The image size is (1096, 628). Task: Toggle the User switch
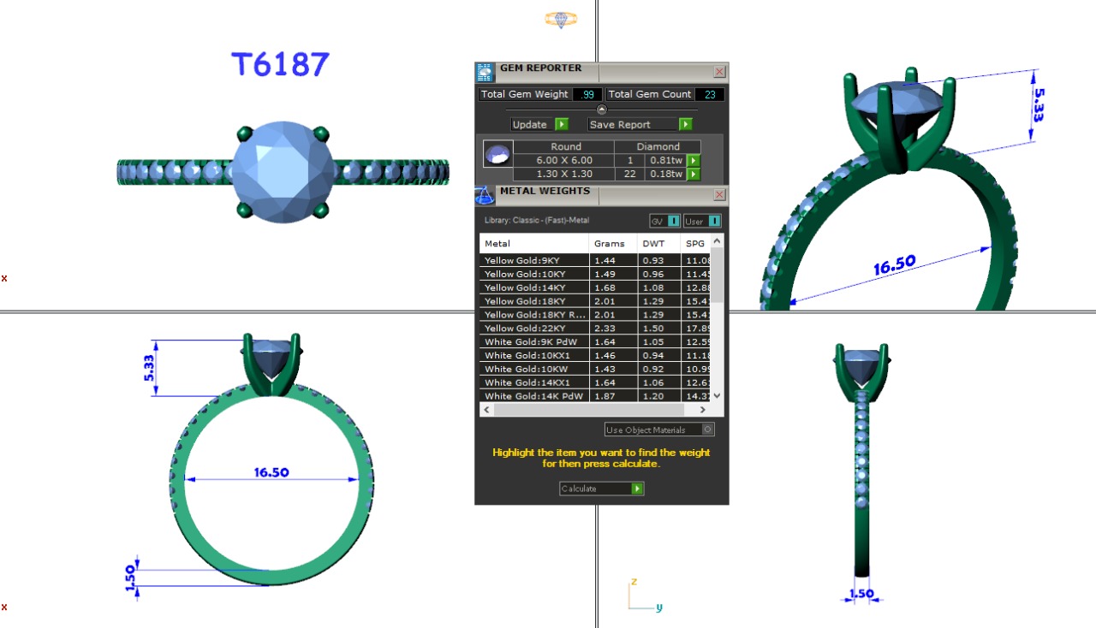pos(713,222)
